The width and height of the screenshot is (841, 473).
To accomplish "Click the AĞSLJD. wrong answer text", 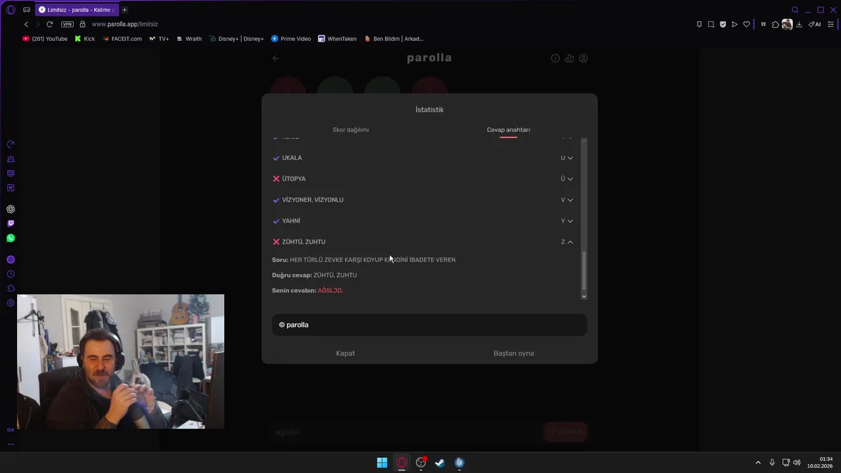I will tap(330, 290).
